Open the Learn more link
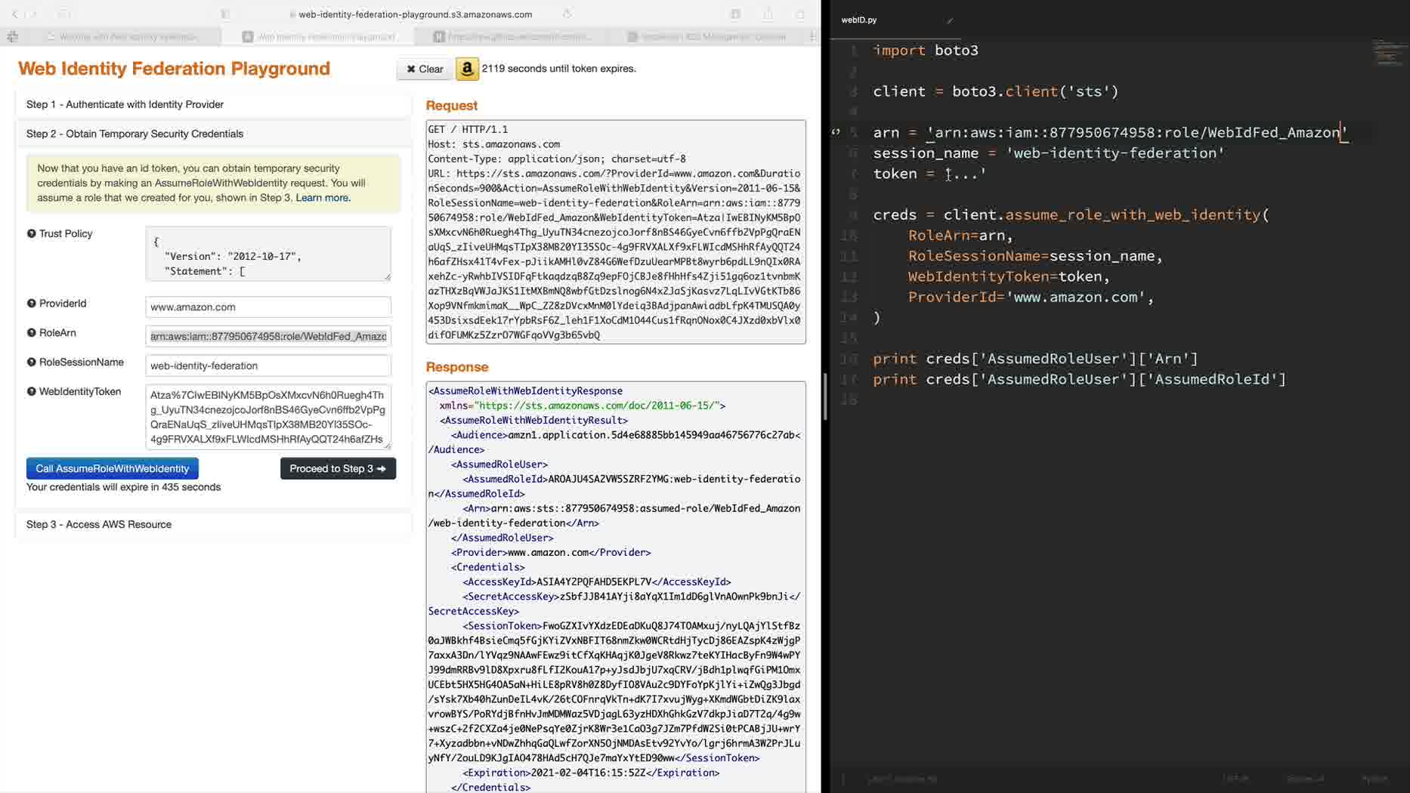The image size is (1410, 793). (323, 198)
